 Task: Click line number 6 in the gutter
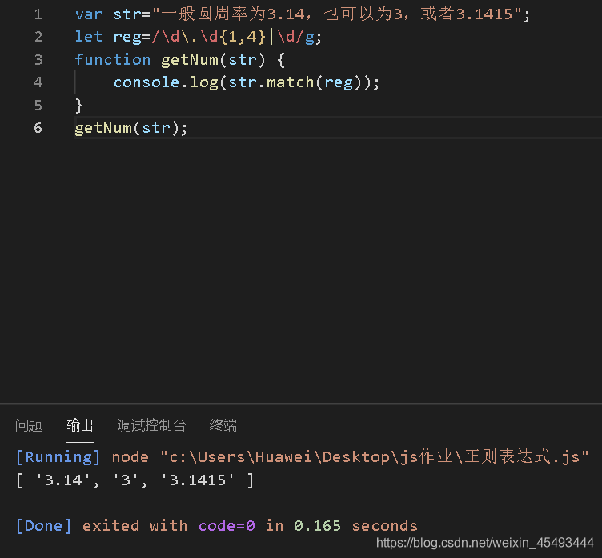point(38,128)
